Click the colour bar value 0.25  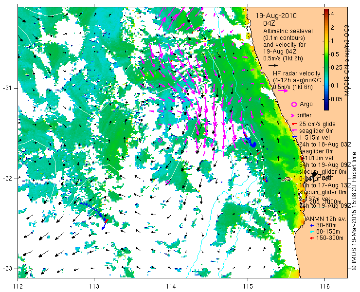coord(336,68)
